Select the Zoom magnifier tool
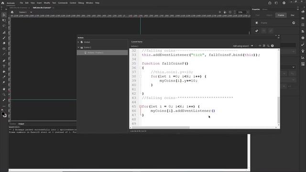This screenshot has height=172, width=306. [4, 95]
